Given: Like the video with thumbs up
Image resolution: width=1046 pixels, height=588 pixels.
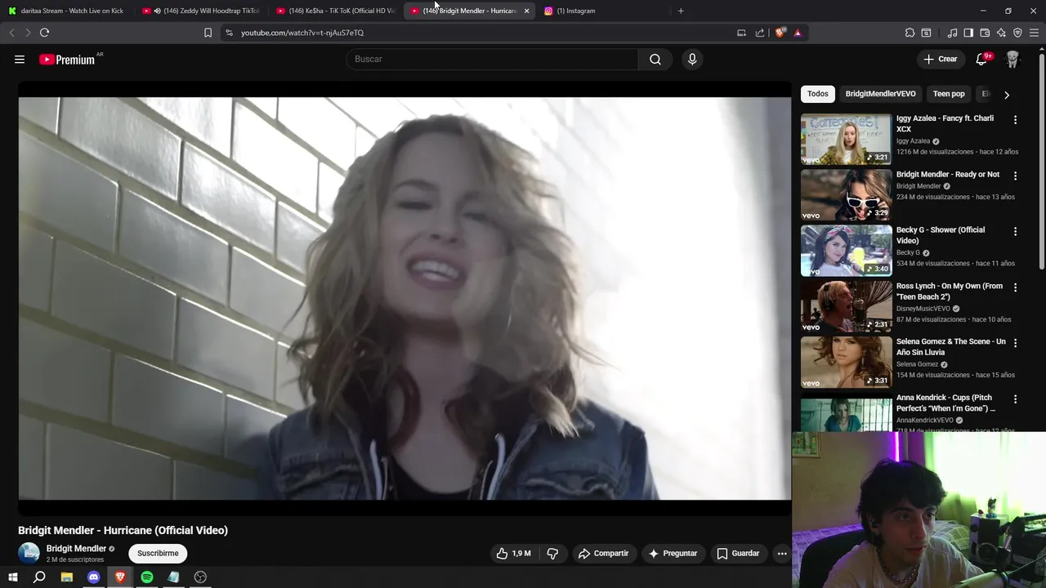Looking at the screenshot, I should 513,553.
